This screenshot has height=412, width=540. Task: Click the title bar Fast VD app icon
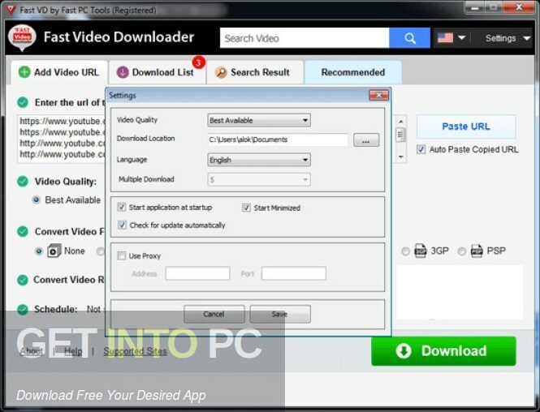[x=11, y=10]
